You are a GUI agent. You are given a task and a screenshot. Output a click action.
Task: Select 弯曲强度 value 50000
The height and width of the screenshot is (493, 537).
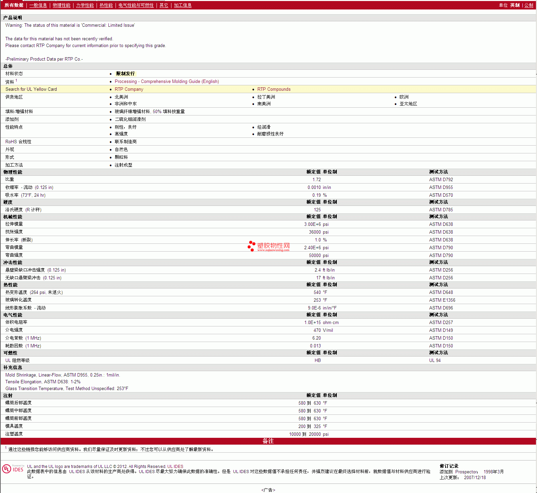pos(315,255)
